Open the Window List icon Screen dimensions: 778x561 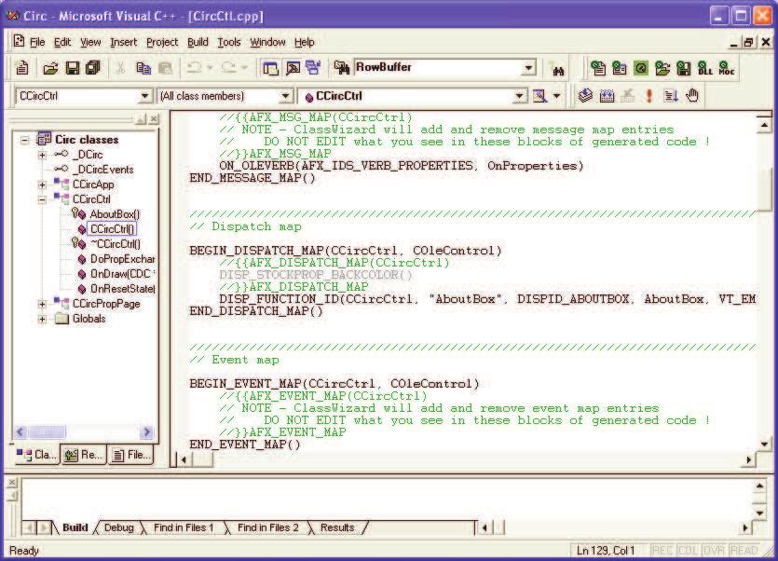pyautogui.click(x=314, y=68)
